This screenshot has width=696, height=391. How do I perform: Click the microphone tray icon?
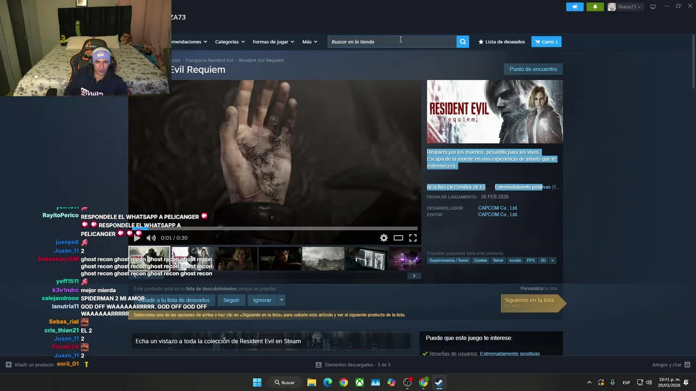click(x=613, y=382)
